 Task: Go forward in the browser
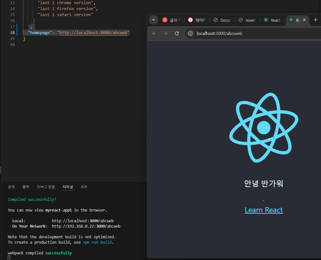pyautogui.click(x=166, y=33)
